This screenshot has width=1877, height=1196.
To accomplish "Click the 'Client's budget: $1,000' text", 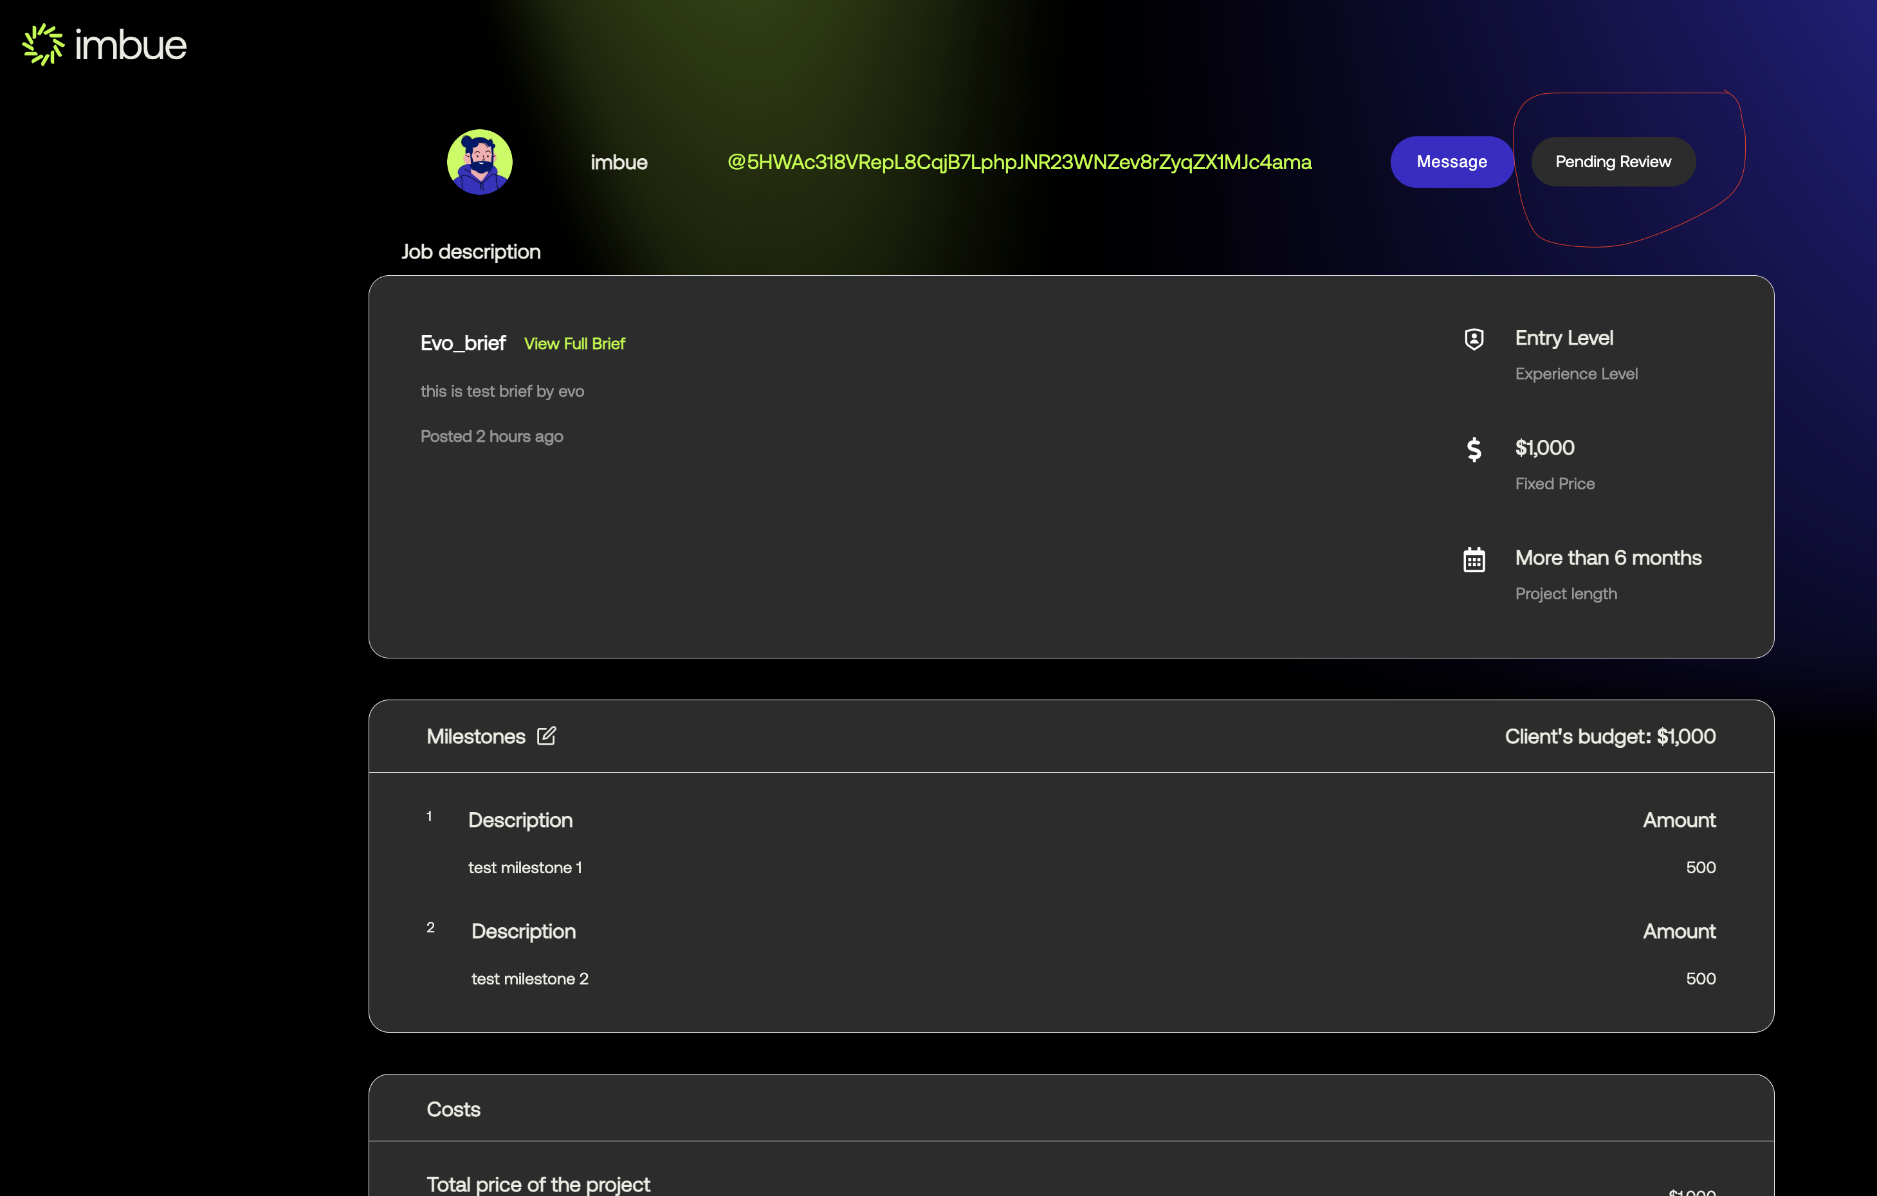I will pos(1609,736).
